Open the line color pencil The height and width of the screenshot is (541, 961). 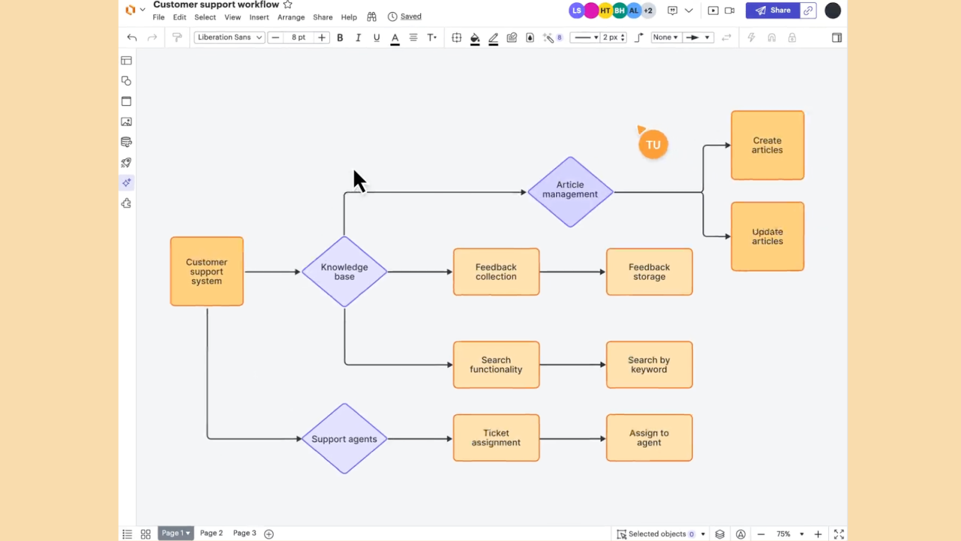pyautogui.click(x=493, y=38)
